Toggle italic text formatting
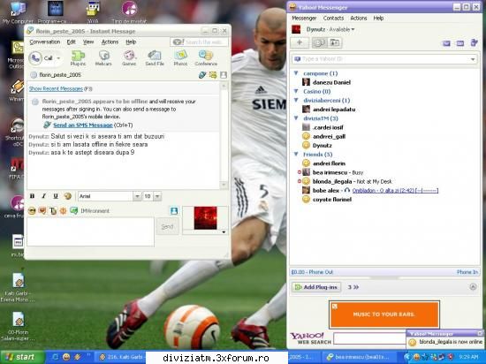The image size is (486, 364). click(43, 196)
